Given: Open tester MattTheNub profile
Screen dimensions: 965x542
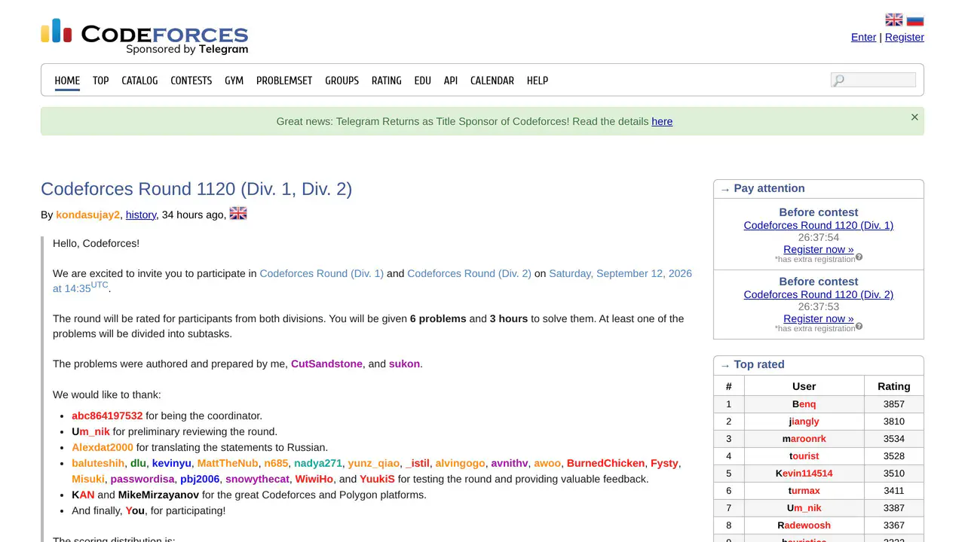Looking at the screenshot, I should [228, 463].
